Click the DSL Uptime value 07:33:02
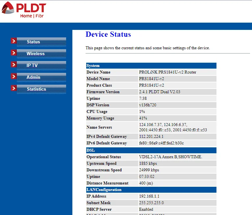252x215 pixels. pos(147,177)
